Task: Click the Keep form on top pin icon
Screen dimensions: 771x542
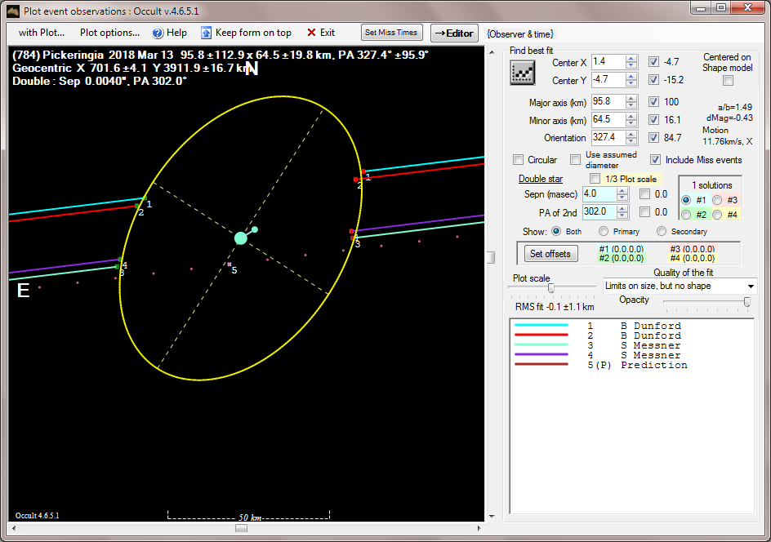Action: (x=207, y=33)
